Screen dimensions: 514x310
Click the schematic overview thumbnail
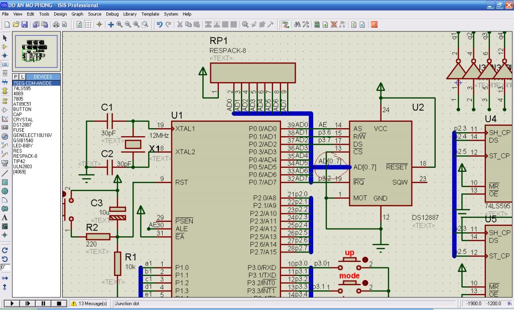[x=36, y=51]
